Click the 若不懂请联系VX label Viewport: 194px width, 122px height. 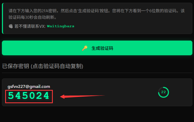click(30, 26)
